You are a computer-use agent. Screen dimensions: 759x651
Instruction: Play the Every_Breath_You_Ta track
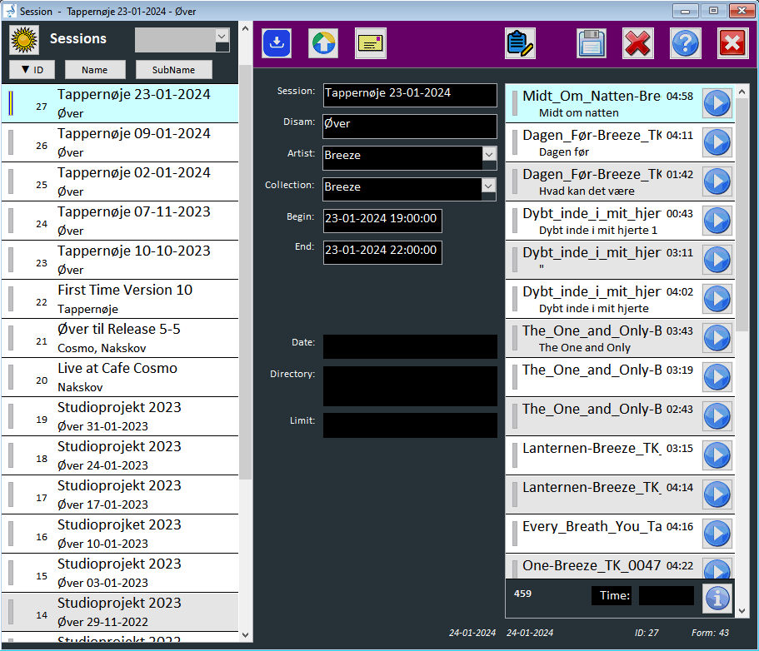(717, 534)
